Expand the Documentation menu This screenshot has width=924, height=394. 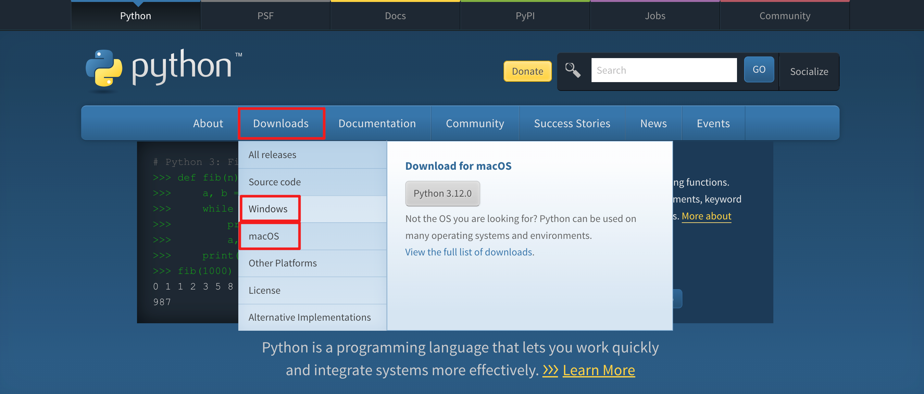[x=377, y=123]
